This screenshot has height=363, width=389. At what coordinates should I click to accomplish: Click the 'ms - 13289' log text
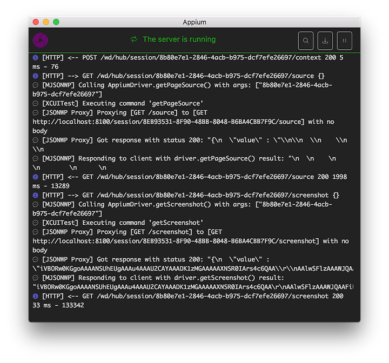[51, 186]
